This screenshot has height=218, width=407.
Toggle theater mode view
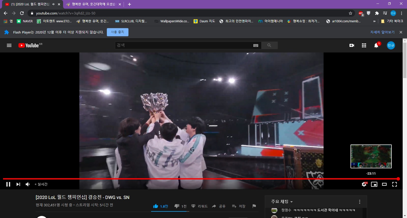coord(384,184)
